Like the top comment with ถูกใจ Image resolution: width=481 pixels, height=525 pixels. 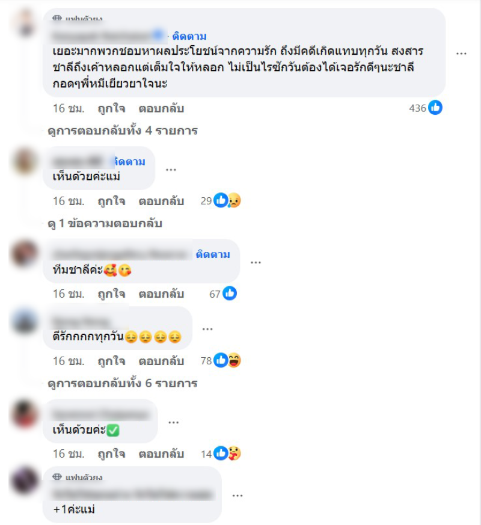(x=111, y=108)
